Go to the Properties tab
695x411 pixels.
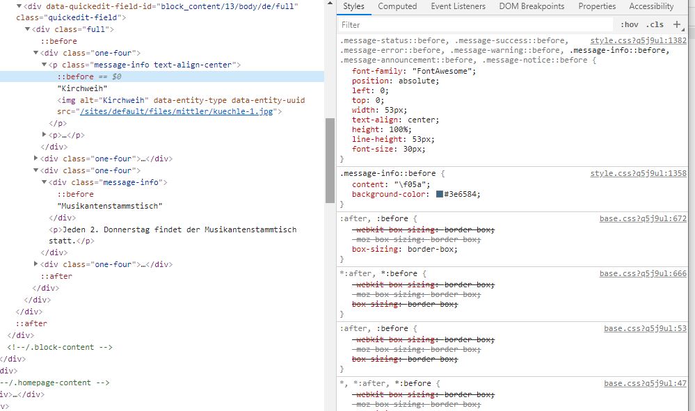[x=597, y=6]
